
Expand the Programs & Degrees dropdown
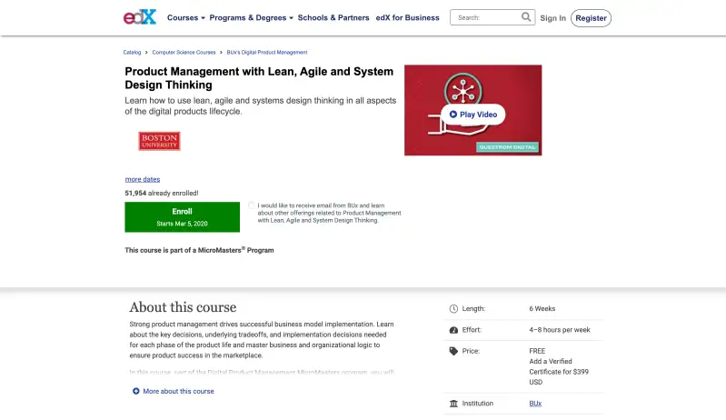(251, 17)
